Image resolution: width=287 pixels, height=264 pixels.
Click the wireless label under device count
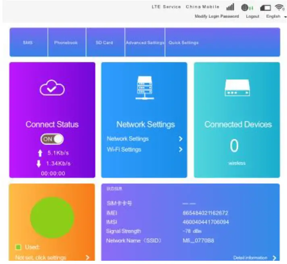237,163
